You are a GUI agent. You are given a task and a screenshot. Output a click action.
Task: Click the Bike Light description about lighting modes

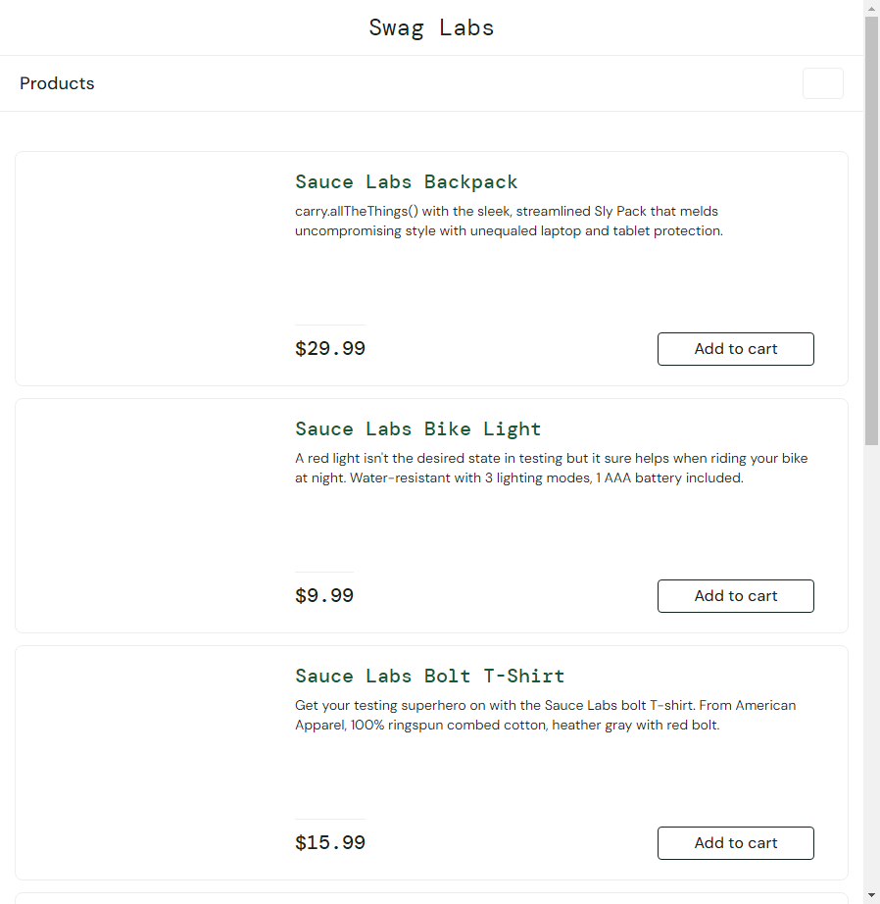click(551, 468)
